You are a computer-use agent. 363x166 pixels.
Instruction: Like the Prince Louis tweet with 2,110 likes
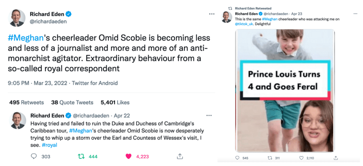tap(303, 158)
